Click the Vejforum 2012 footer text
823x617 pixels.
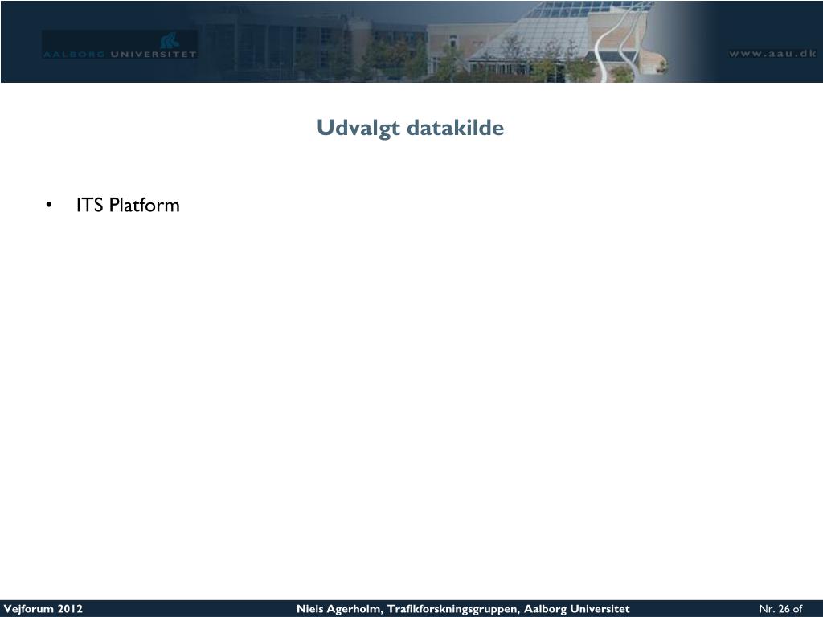click(43, 609)
